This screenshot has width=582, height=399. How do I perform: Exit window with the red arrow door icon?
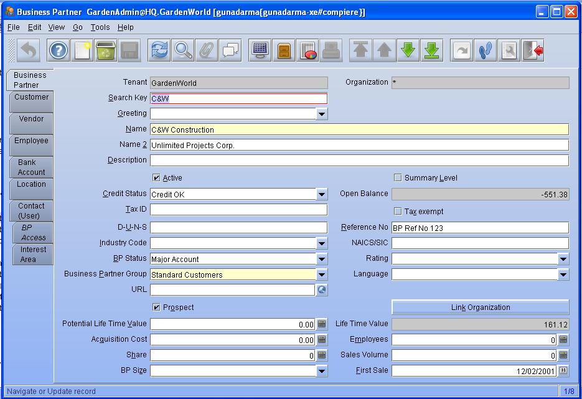click(533, 50)
